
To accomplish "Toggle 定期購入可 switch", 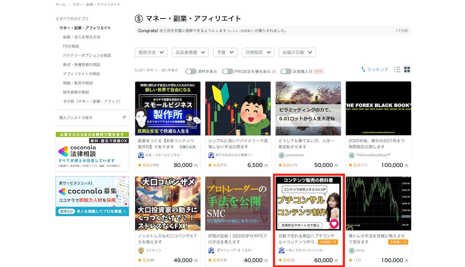I will [286, 71].
